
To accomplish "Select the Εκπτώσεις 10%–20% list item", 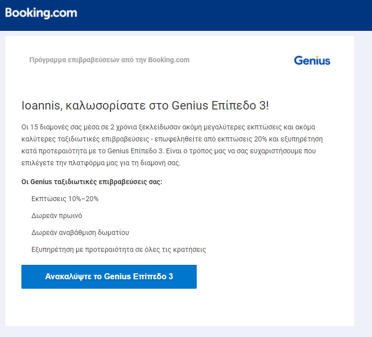I will (x=65, y=199).
